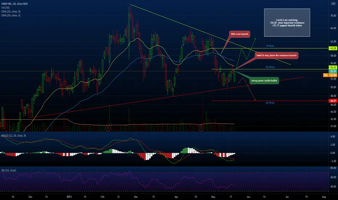Click the 2021 date axis label
This screenshot has width=338, height=200.
click(69, 197)
